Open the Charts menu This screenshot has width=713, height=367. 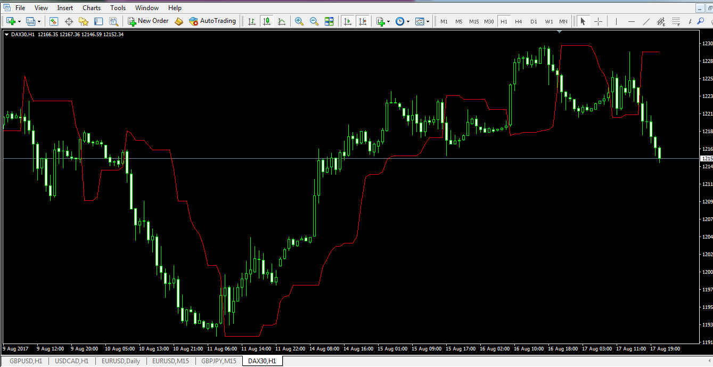[x=92, y=8]
